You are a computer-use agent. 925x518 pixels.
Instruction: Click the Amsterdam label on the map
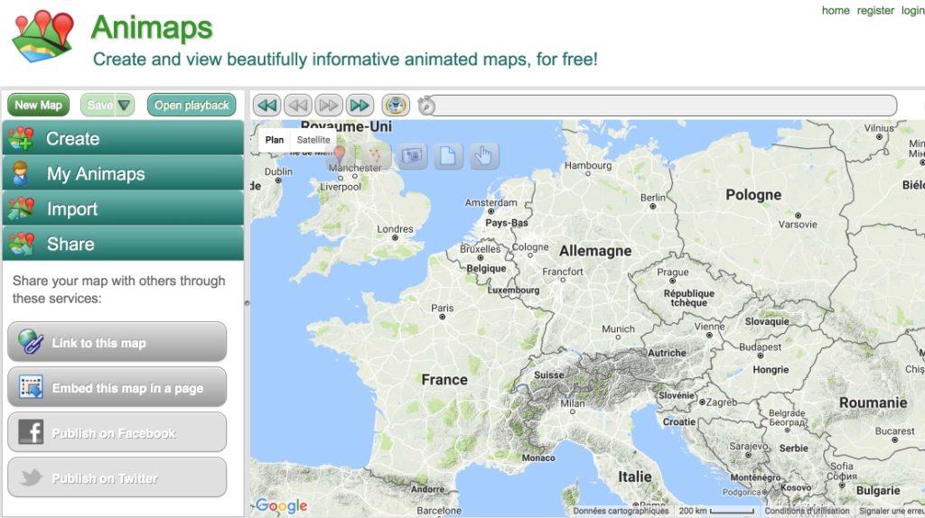pyautogui.click(x=491, y=202)
